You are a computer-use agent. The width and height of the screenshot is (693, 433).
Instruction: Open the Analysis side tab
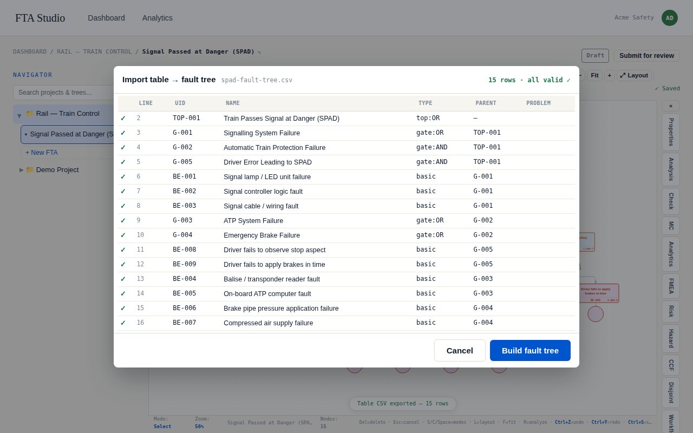pyautogui.click(x=671, y=169)
